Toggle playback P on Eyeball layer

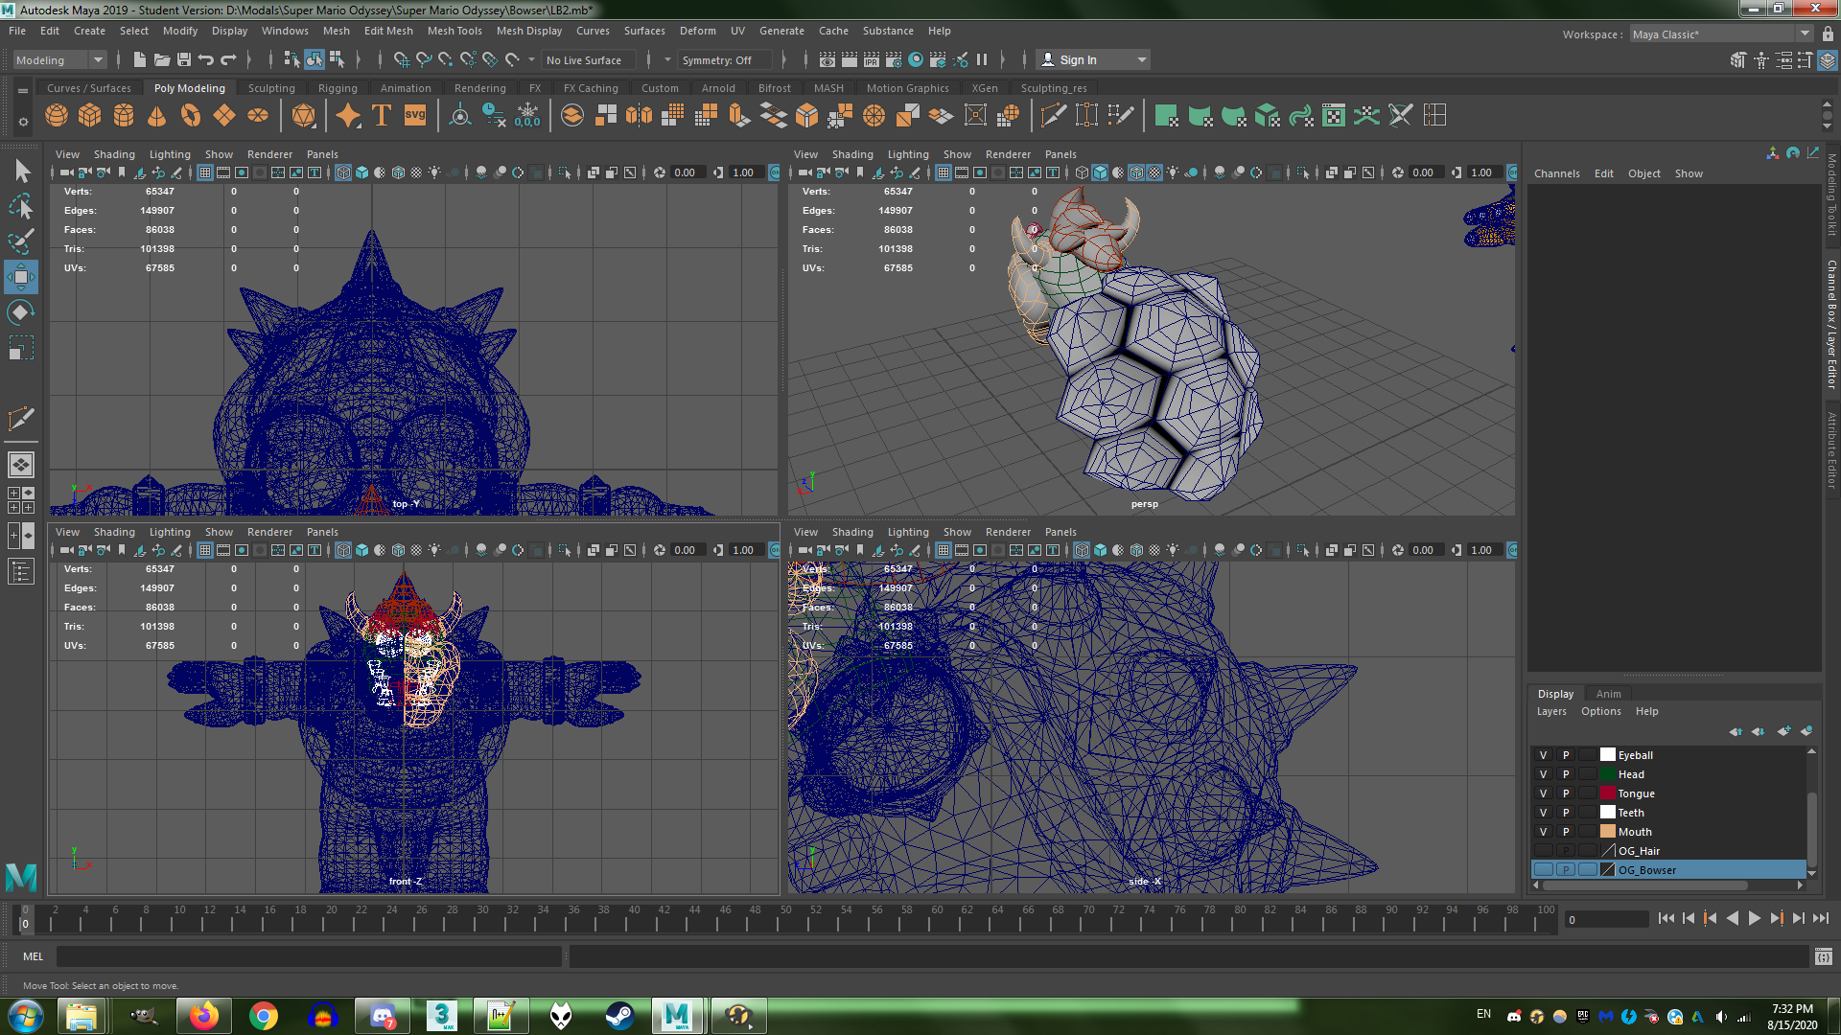pos(1566,755)
